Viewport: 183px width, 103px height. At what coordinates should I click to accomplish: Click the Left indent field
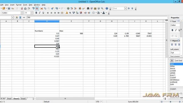[x=175, y=53]
